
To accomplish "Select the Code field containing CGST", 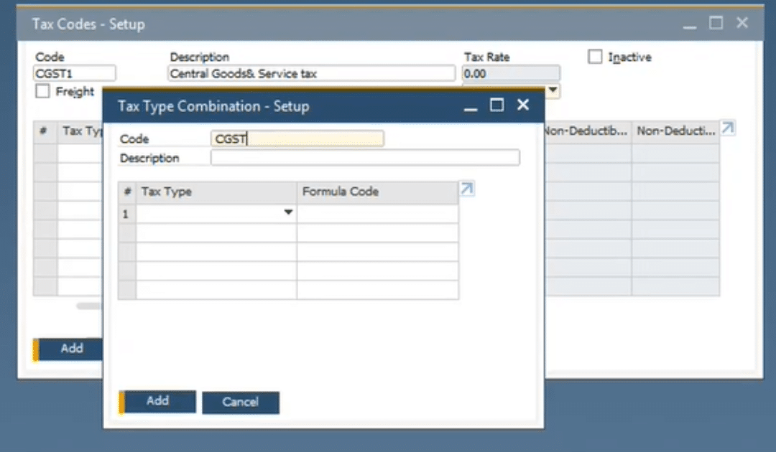I will (x=297, y=138).
